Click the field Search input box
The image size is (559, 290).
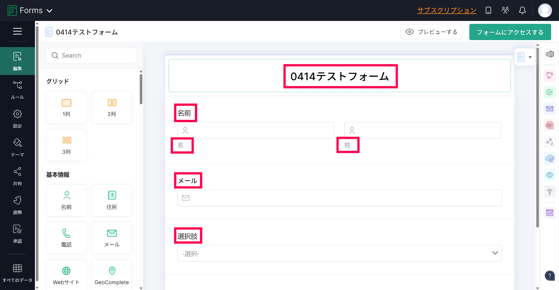[x=91, y=56]
